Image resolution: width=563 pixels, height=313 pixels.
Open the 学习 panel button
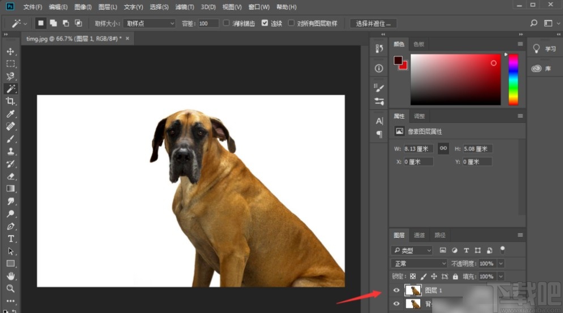tap(544, 49)
